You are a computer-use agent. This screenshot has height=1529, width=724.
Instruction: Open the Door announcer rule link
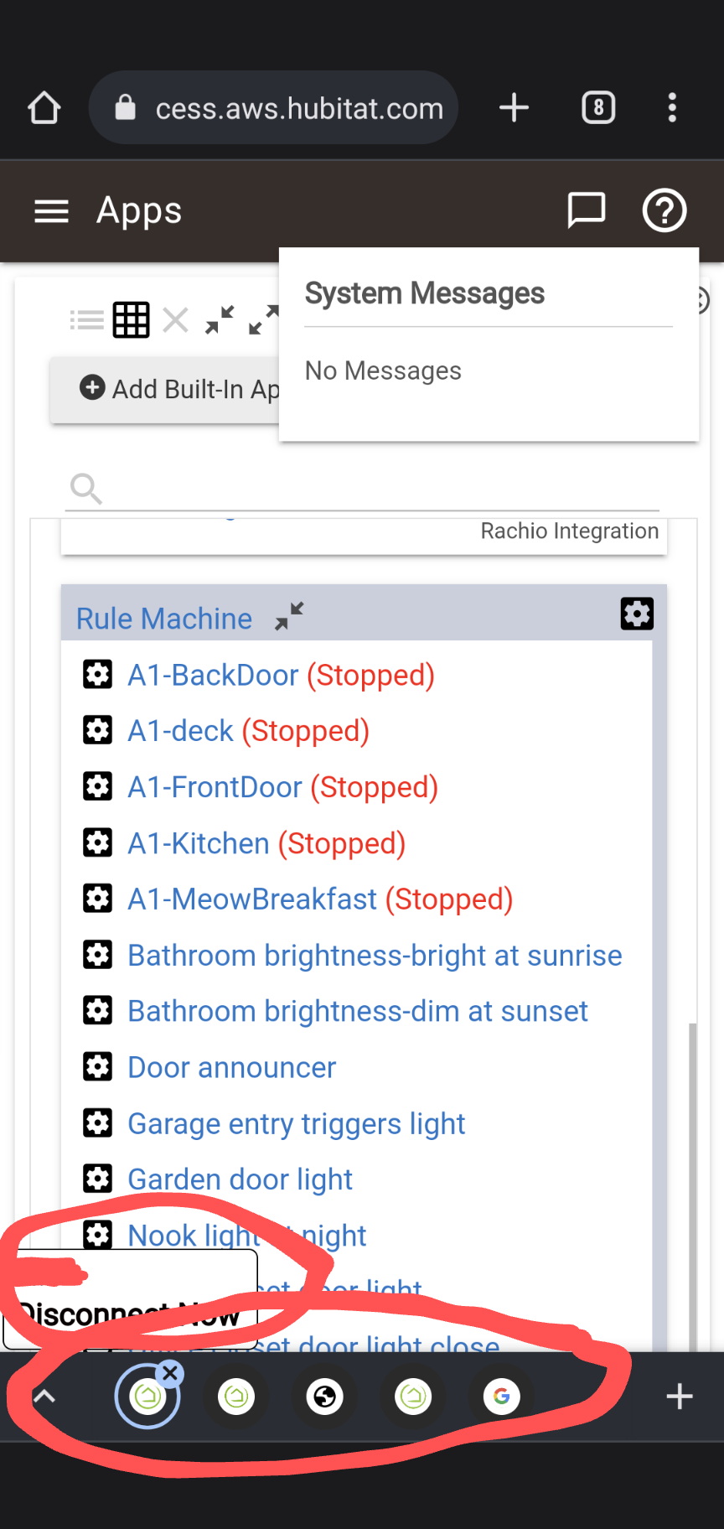231,1067
